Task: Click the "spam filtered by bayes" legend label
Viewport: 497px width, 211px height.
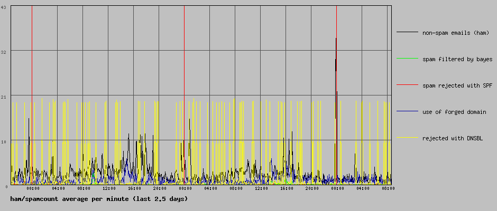Action: point(457,59)
